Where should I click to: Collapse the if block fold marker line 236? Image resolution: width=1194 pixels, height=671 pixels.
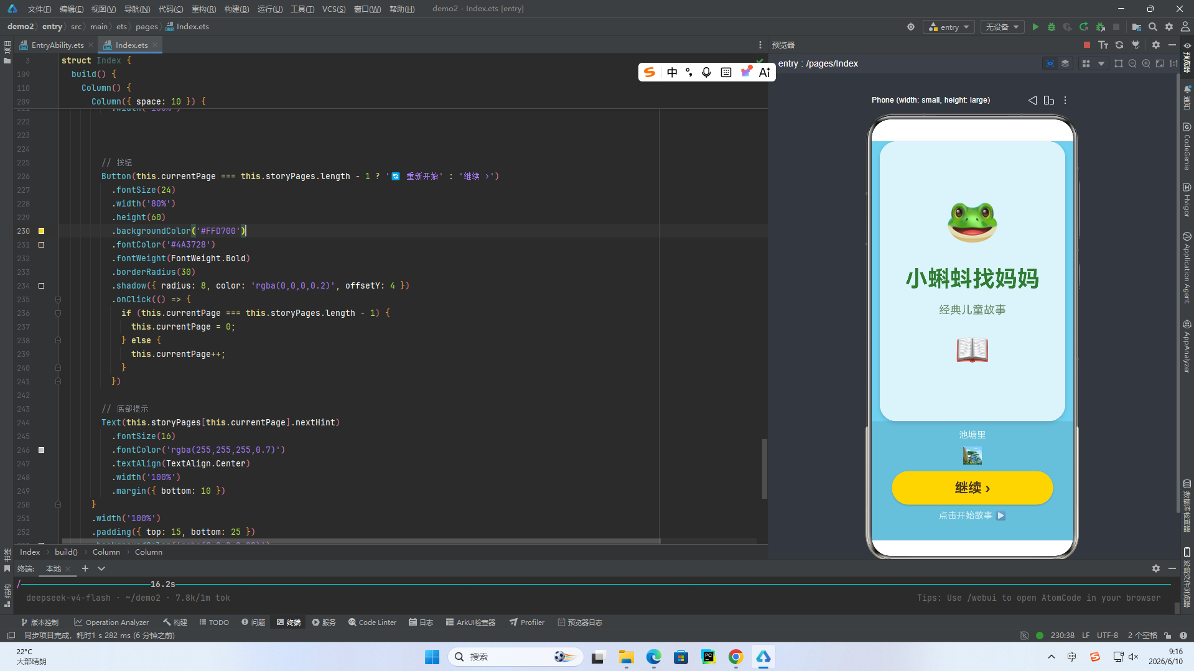58,313
